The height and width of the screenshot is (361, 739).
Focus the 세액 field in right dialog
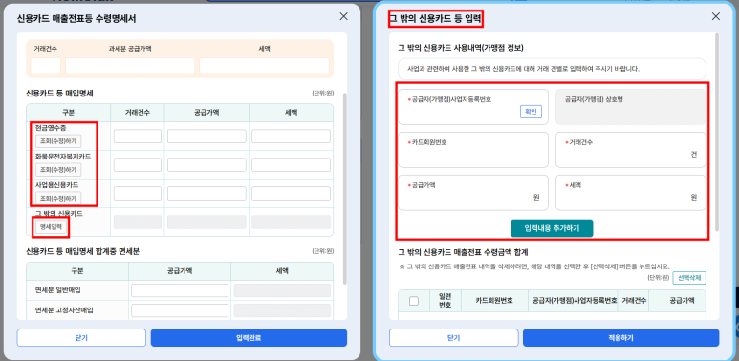631,193
